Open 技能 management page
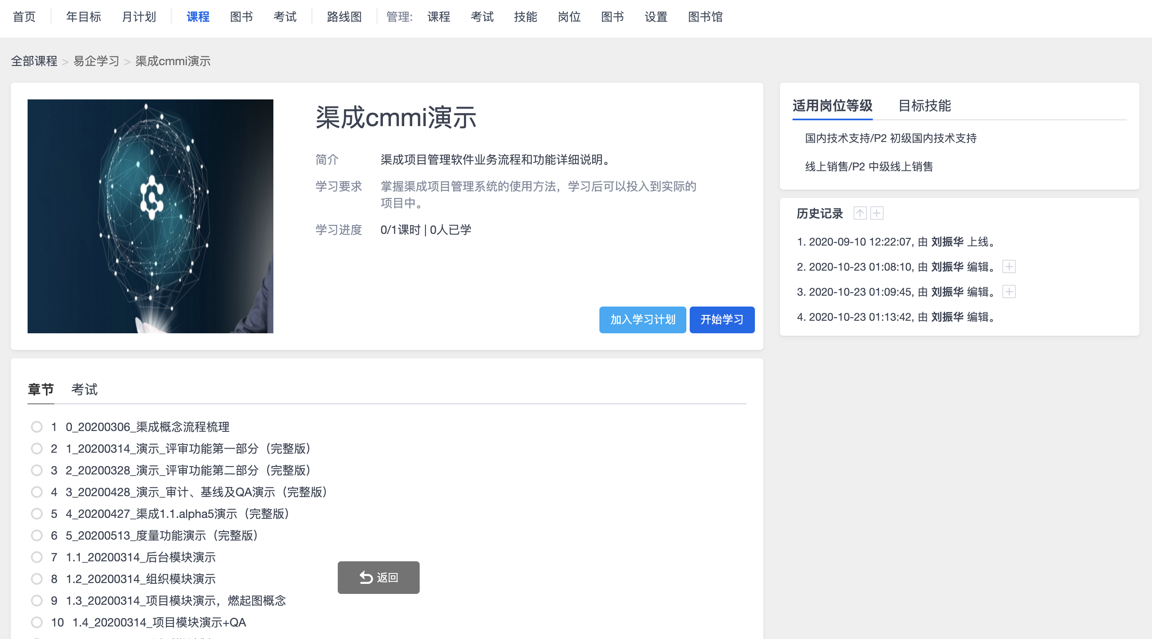 tap(525, 17)
